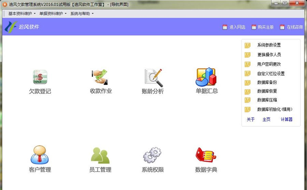Launch the 账龄分析 magnifier document icon

pyautogui.click(x=154, y=78)
